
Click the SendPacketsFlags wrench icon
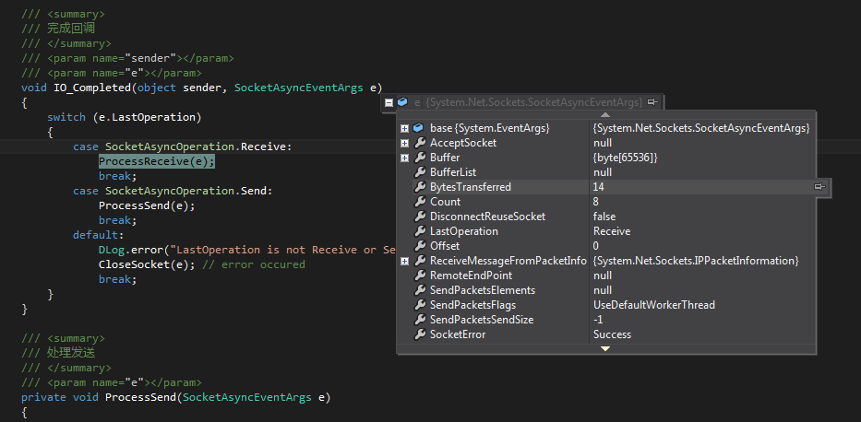[420, 305]
